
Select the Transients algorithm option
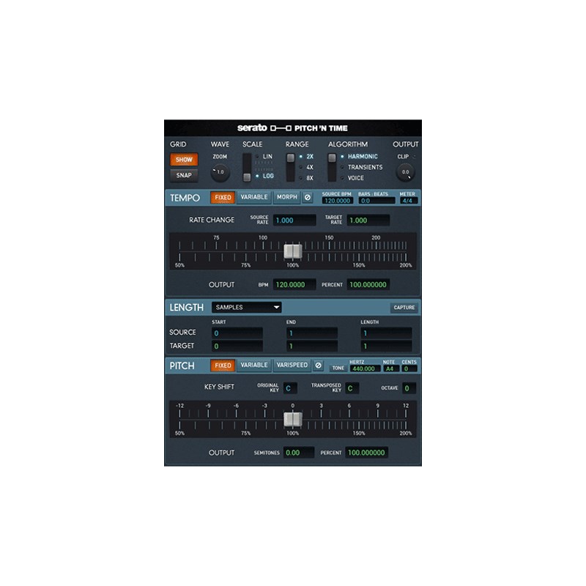365,167
